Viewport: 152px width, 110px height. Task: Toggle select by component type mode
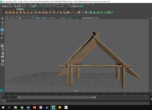[x=36, y=6]
